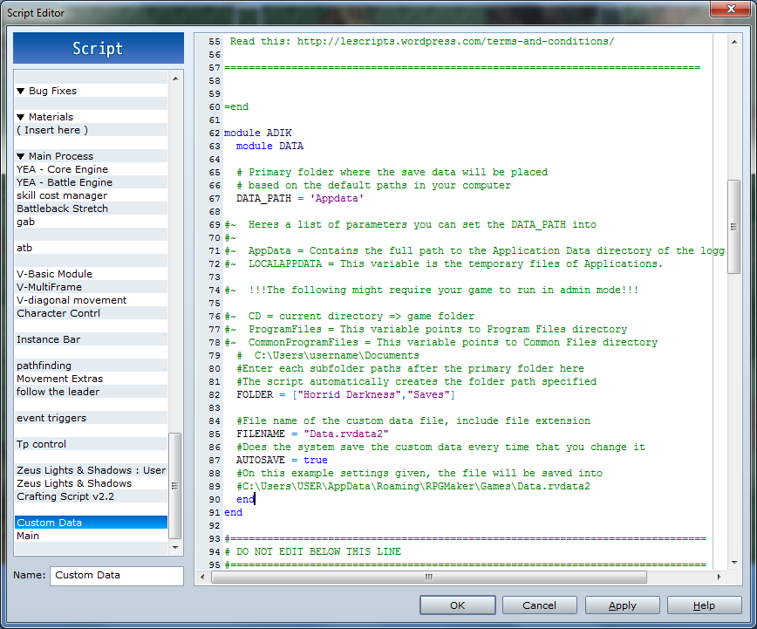Viewport: 757px width, 629px height.
Task: Open the Crafting Script v2.2 entry
Action: click(92, 496)
